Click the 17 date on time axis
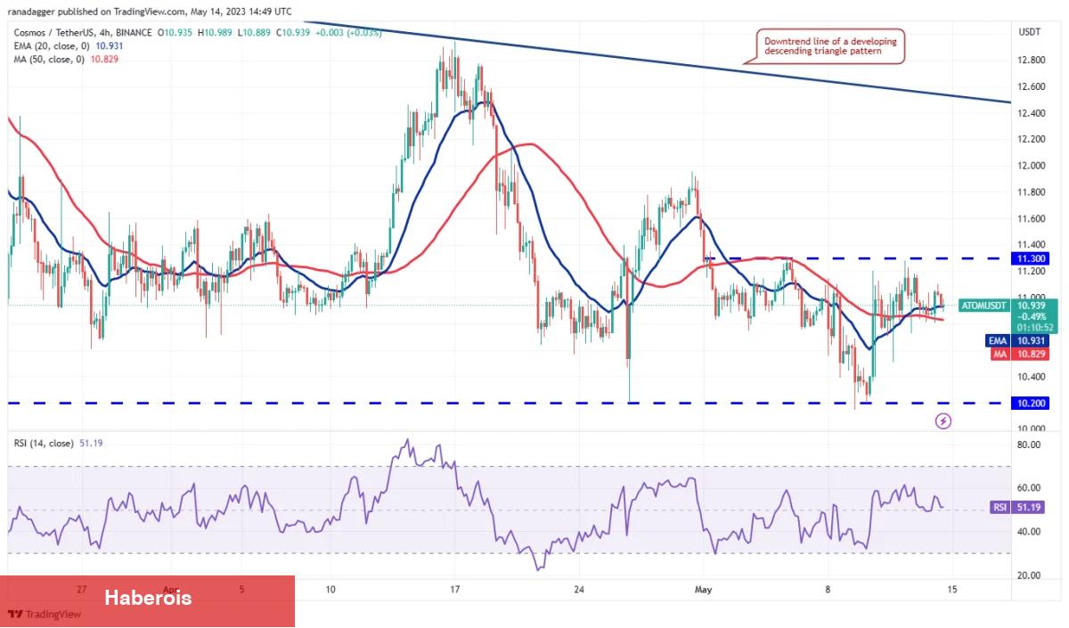The width and height of the screenshot is (1069, 628). [454, 590]
